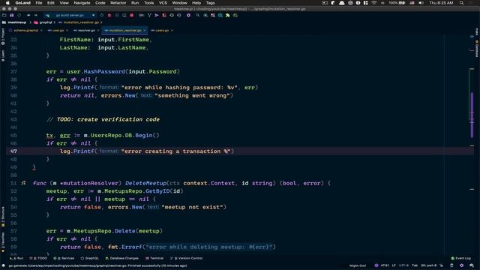Open the Run menu in menu bar
The height and width of the screenshot is (270, 480).
(135, 3)
